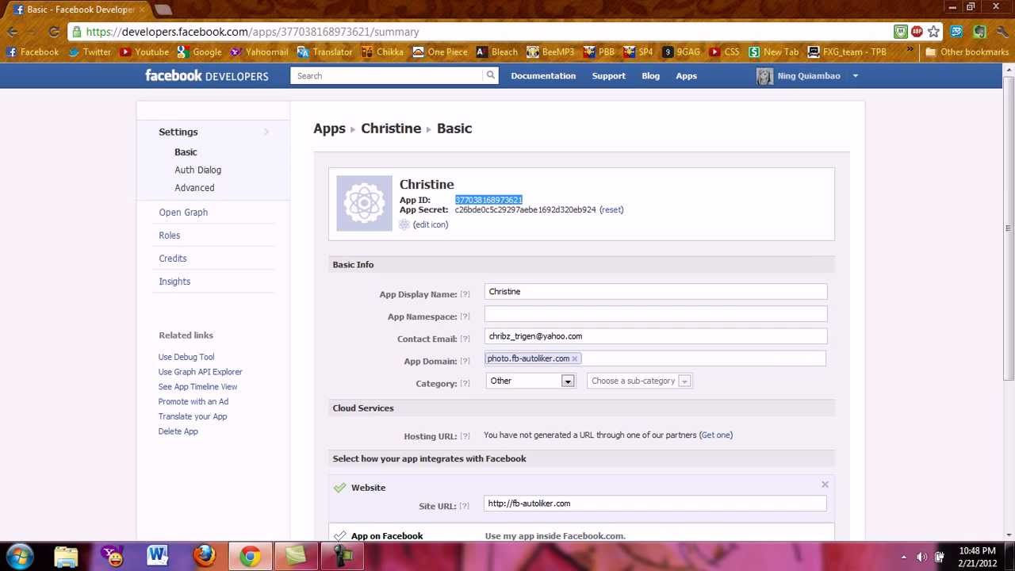The height and width of the screenshot is (571, 1015).
Task: Open the Use Debug Tool link
Action: click(186, 357)
